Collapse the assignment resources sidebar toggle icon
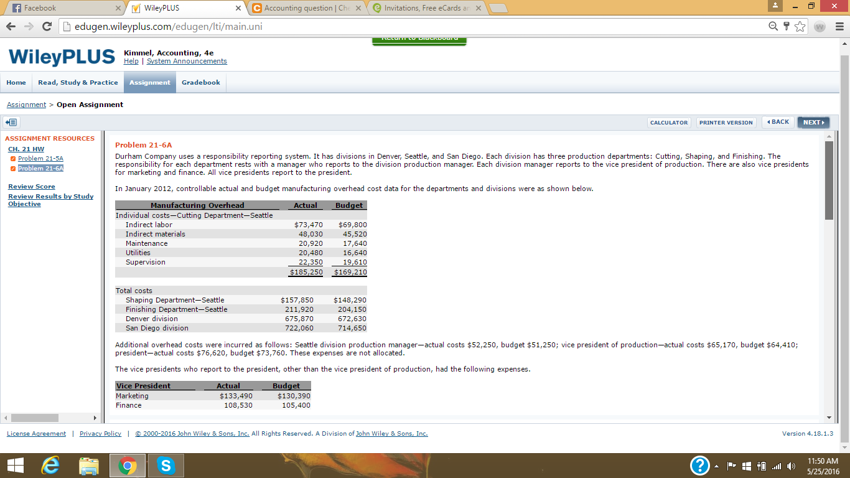Image resolution: width=850 pixels, height=478 pixels. coord(11,123)
